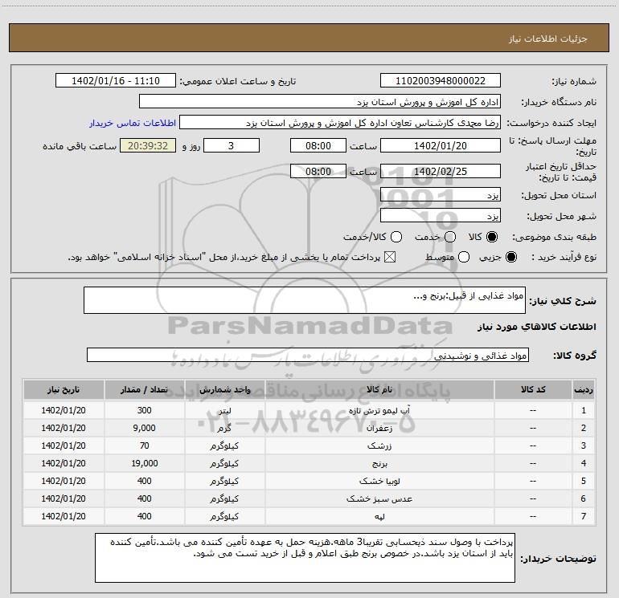This screenshot has width=619, height=598.
Task: Click the buyer notes text area
Action: click(305, 558)
